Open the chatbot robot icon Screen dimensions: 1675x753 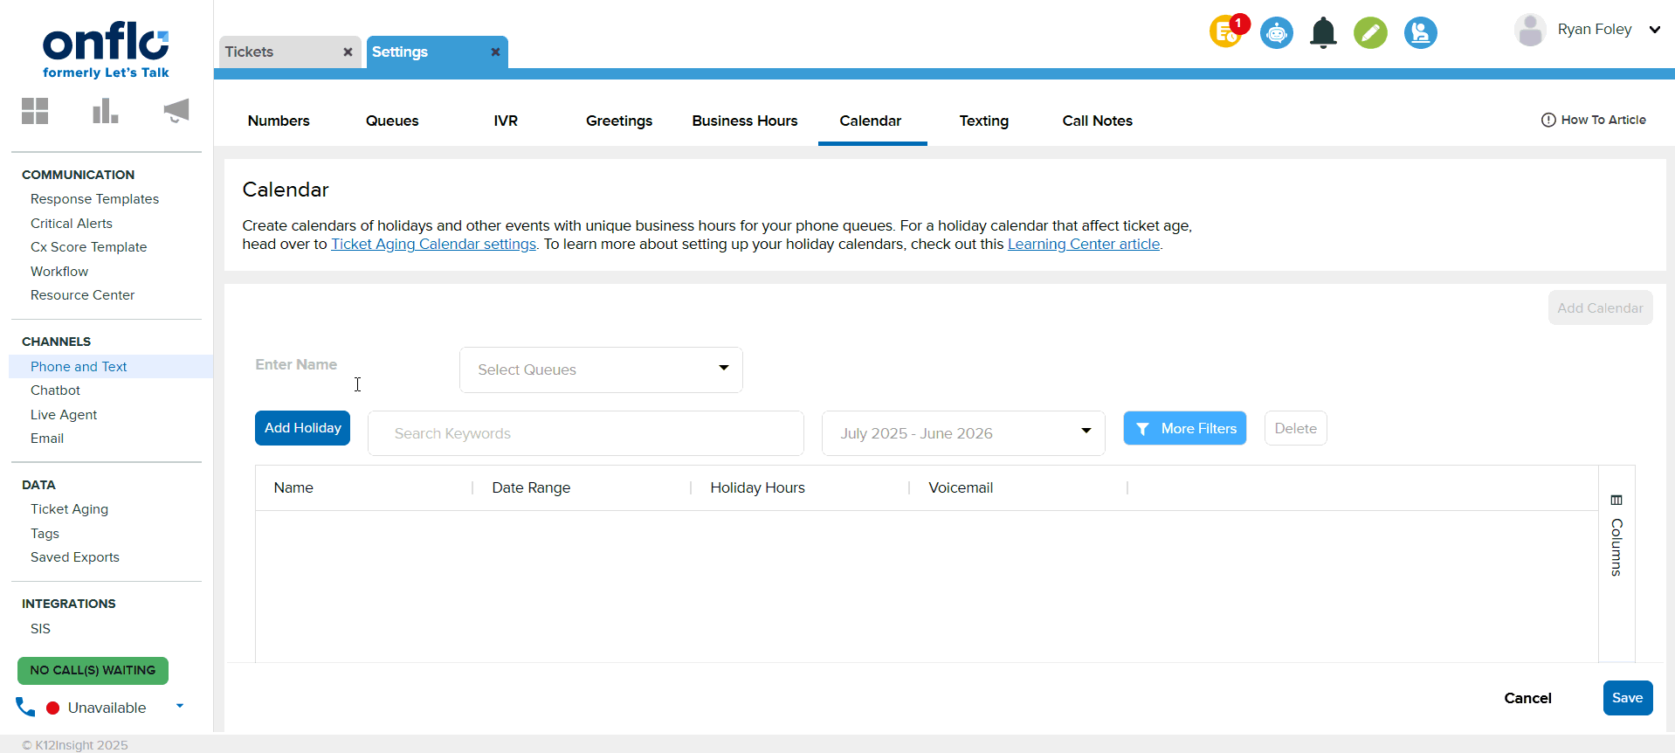pos(1276,33)
